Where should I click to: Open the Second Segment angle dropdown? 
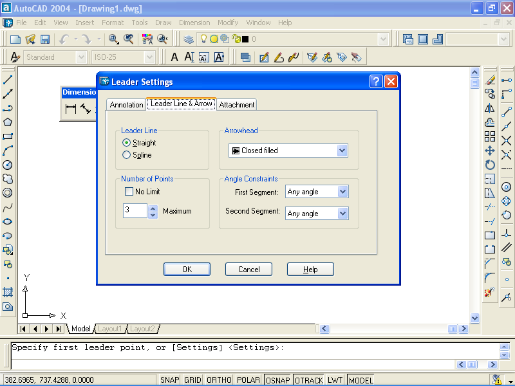coord(342,214)
